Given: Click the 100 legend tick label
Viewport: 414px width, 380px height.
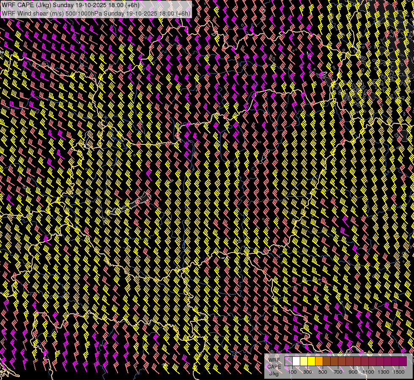Looking at the screenshot, I should click(x=292, y=372).
